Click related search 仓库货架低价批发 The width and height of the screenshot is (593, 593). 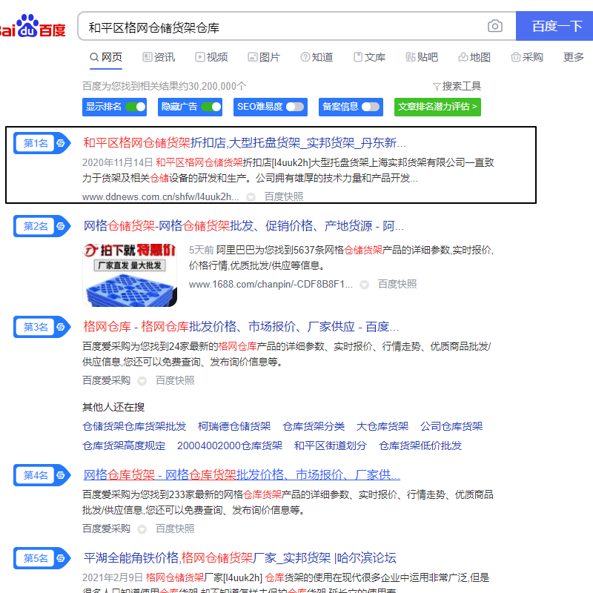(x=420, y=446)
